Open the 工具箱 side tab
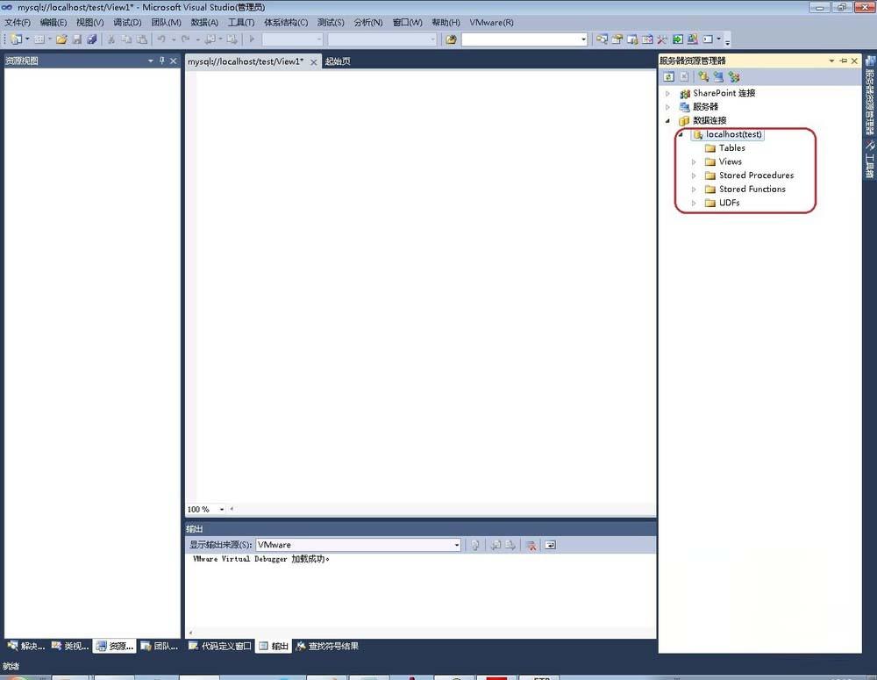This screenshot has height=680, width=877. (870, 159)
